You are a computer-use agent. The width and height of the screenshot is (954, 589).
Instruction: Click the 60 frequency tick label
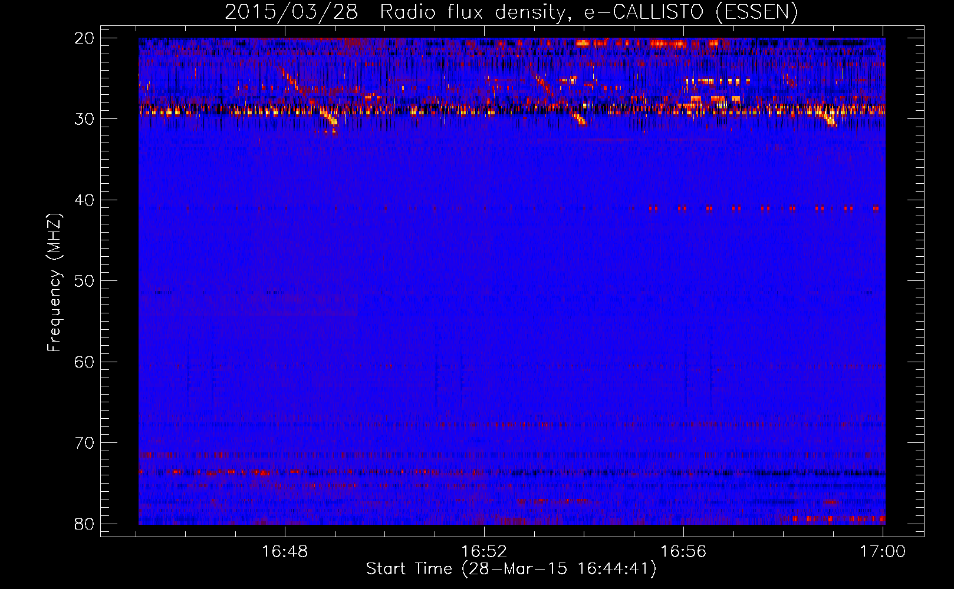click(x=84, y=362)
